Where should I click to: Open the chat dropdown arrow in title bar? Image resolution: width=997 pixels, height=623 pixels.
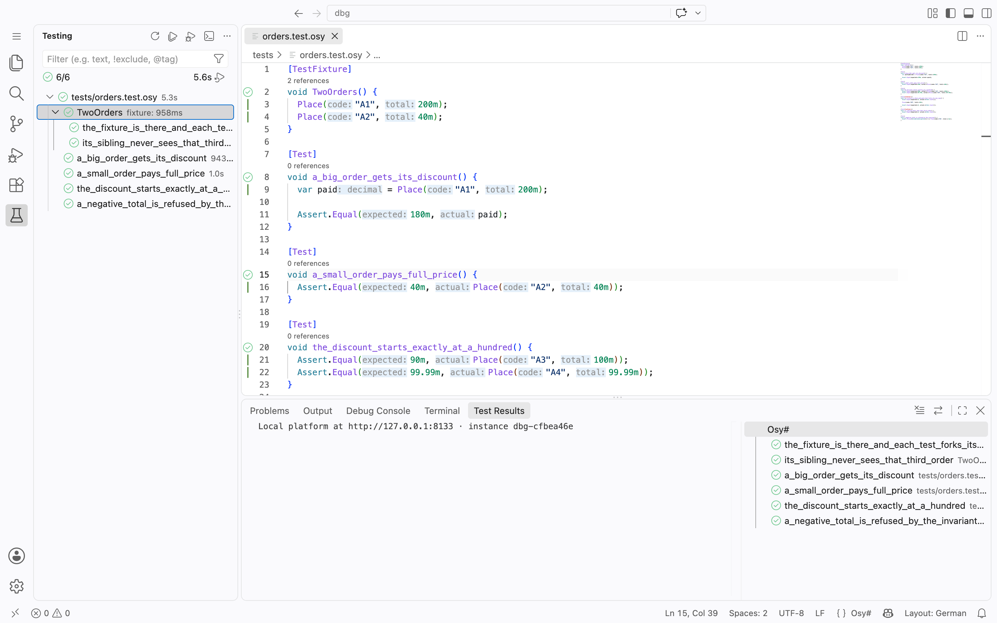[698, 13]
